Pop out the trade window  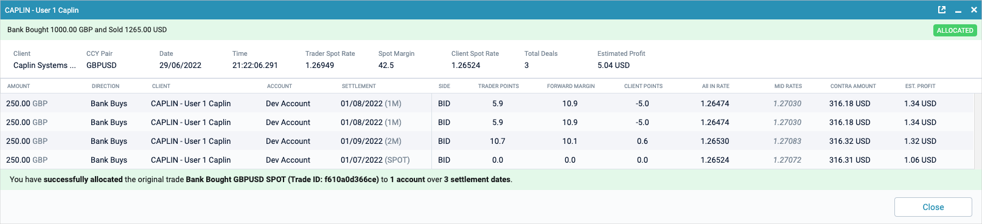[x=942, y=10]
